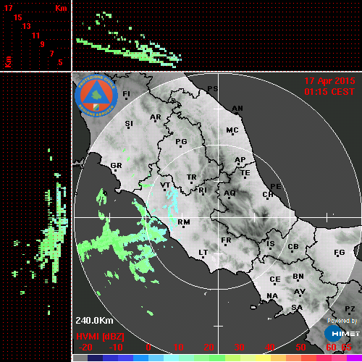Click the 'PE' city label on the map
Screen dimensions: 362x362
(x=276, y=186)
